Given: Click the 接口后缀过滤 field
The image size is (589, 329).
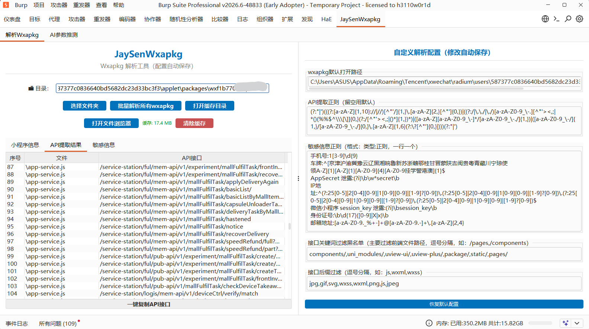Looking at the screenshot, I should pyautogui.click(x=444, y=283).
